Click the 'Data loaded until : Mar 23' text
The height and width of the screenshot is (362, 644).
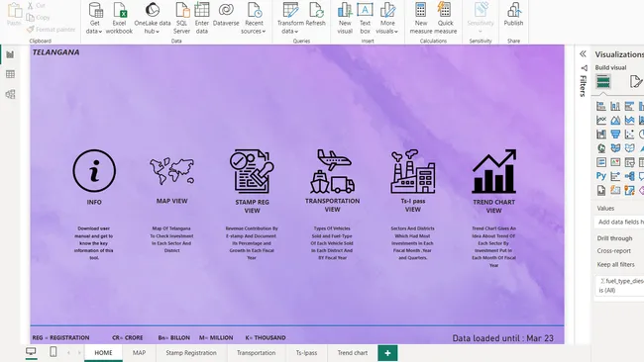pyautogui.click(x=502, y=338)
